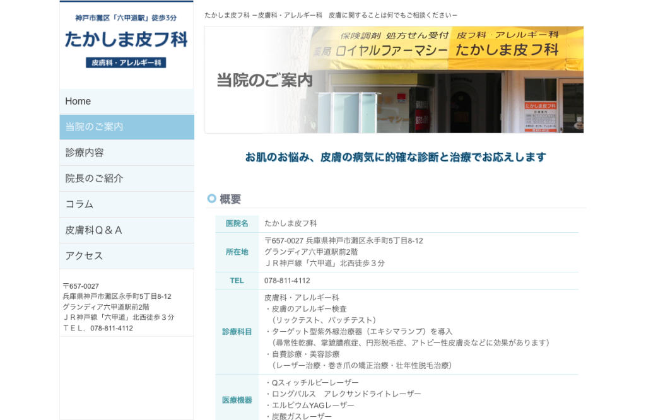Click table cell value たかしま皮フ科
Image resolution: width=646 pixels, height=420 pixels.
(x=290, y=224)
